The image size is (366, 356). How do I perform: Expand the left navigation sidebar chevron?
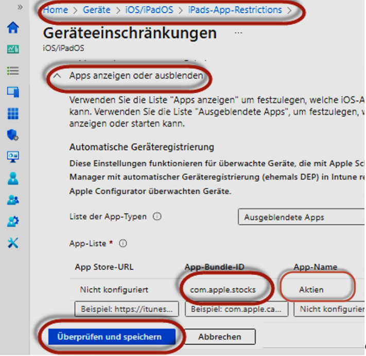coord(20,7)
